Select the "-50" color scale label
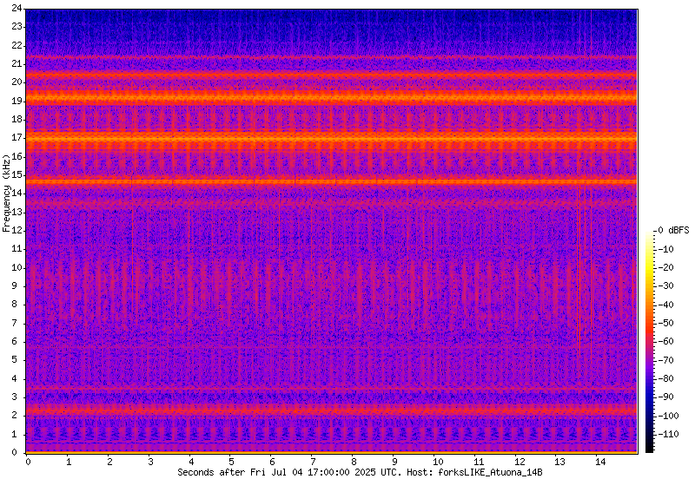695x479 pixels. 665,323
